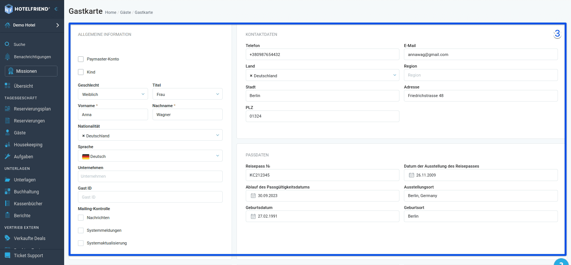Click the Vorname input field
Screen dimensions: 571x265
pos(113,115)
